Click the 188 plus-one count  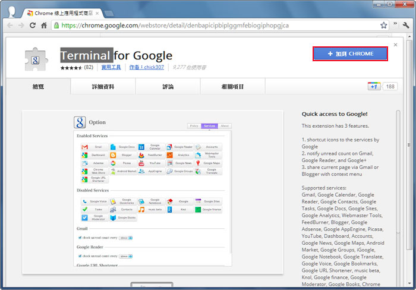(x=390, y=87)
